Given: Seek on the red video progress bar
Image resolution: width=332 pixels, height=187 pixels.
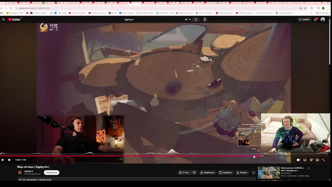Looking at the screenshot, I should coord(163,156).
